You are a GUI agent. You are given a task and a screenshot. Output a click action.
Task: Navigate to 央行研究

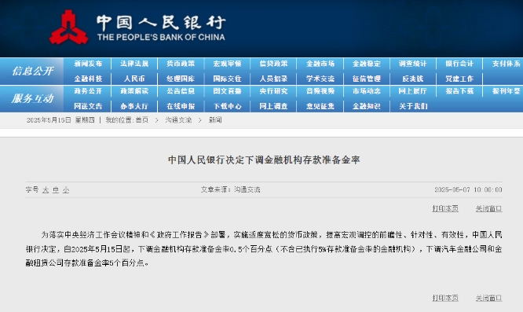click(x=273, y=91)
